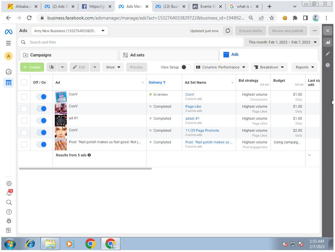Open notifications bell with 13 badge
Viewport: 335px width, 252px height.
coord(9,193)
